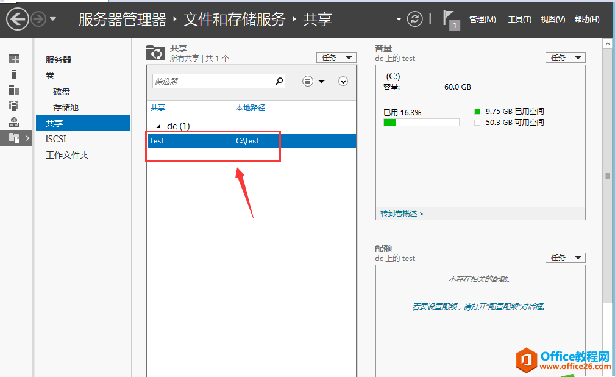The image size is (615, 377).
Task: Select 磁盘 in the side navigation
Action: click(62, 92)
